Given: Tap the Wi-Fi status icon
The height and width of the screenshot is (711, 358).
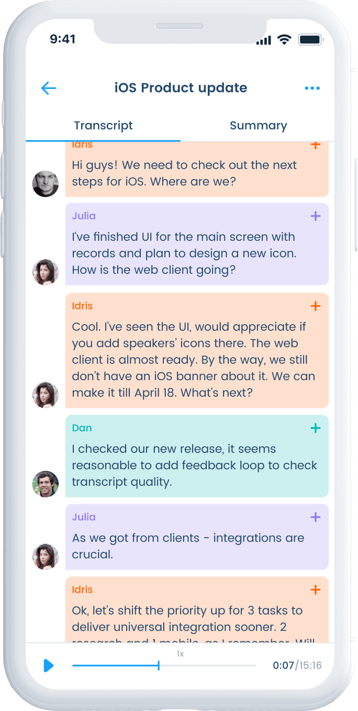Looking at the screenshot, I should [284, 39].
